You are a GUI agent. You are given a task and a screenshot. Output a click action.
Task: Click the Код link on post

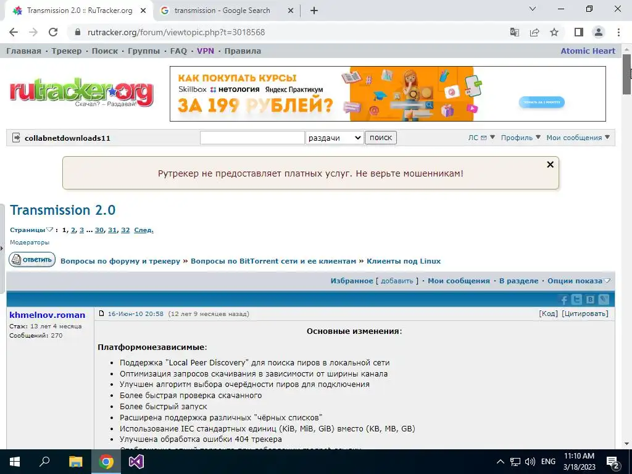coord(548,314)
